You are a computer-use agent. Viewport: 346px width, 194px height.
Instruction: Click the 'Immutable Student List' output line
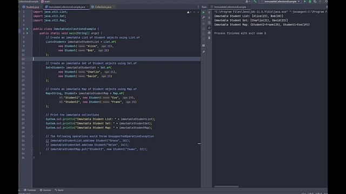tap(249, 16)
